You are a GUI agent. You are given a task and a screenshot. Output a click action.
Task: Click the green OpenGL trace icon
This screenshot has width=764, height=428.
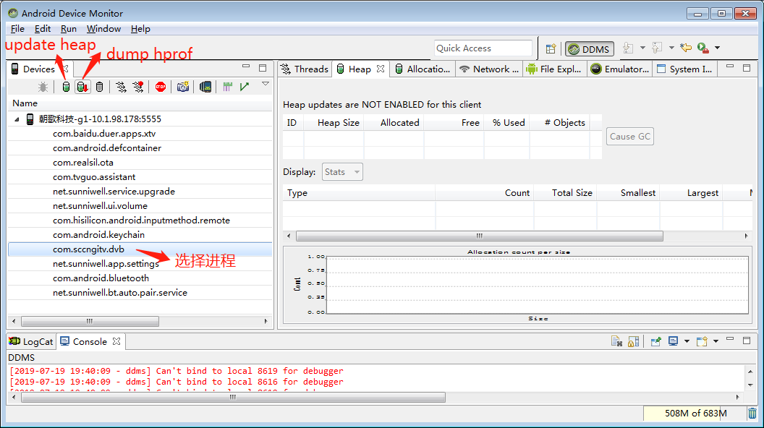click(244, 87)
